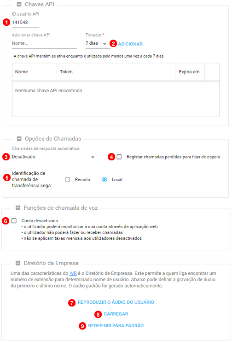This screenshot has width=232, height=342.
Task: Enable Registar chamadas perdidas checkbox
Action: point(119,157)
